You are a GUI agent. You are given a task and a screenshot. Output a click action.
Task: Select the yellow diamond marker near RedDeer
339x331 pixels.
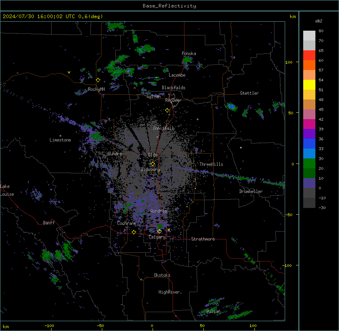[x=167, y=110]
